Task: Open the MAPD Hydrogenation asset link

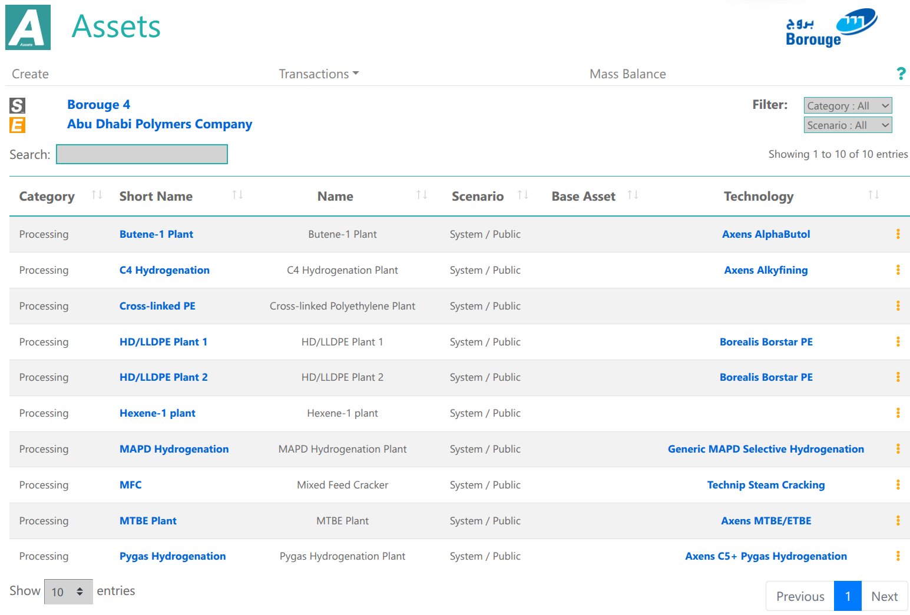Action: [174, 449]
